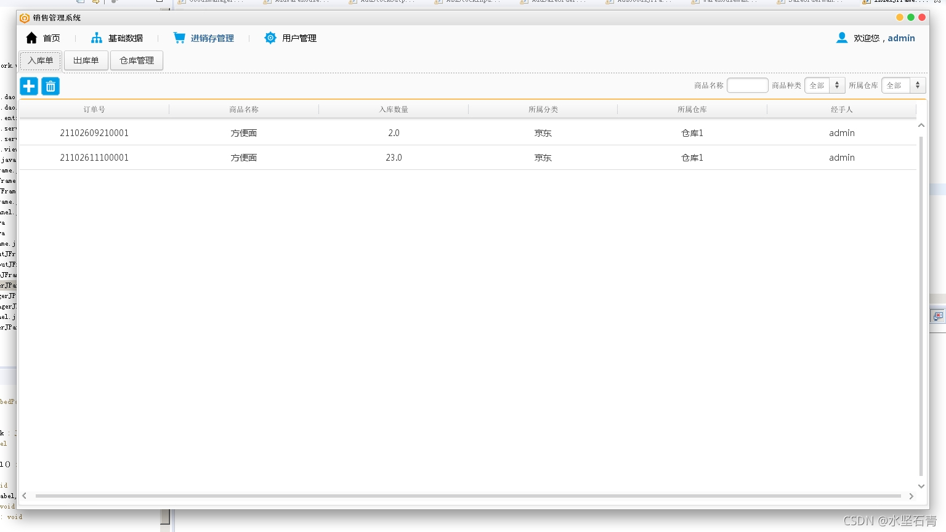Click the blue trash delete icon
Viewport: 946px width, 532px height.
(x=51, y=86)
